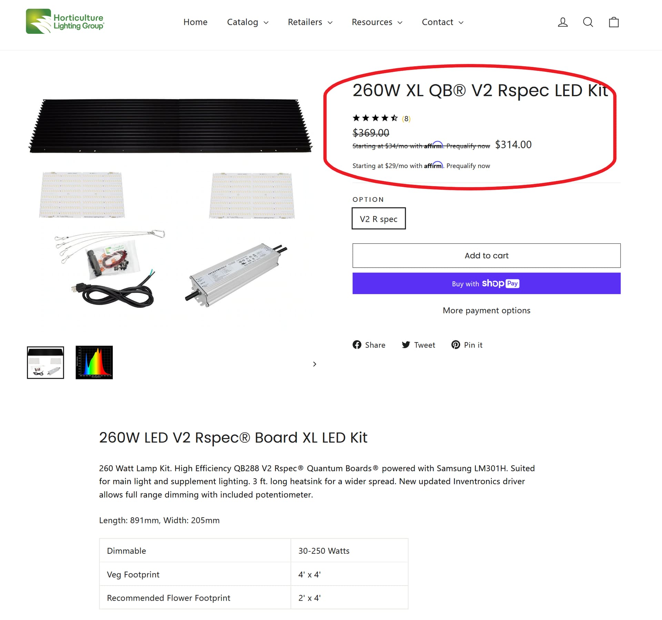Expand the Retailers dropdown
Viewport: 662px width, 620px height.
pyautogui.click(x=310, y=22)
